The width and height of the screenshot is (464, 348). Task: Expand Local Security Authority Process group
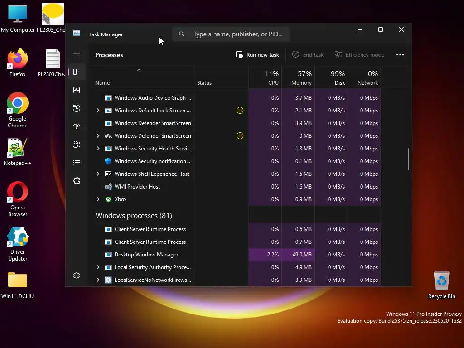tap(98, 267)
